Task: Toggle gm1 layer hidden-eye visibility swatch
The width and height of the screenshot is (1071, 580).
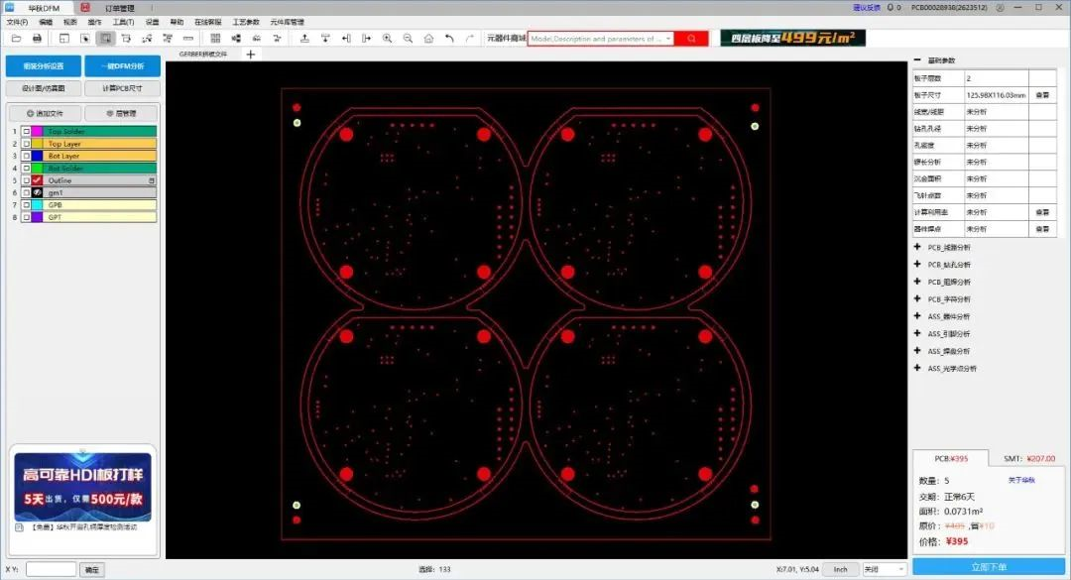Action: pyautogui.click(x=37, y=192)
